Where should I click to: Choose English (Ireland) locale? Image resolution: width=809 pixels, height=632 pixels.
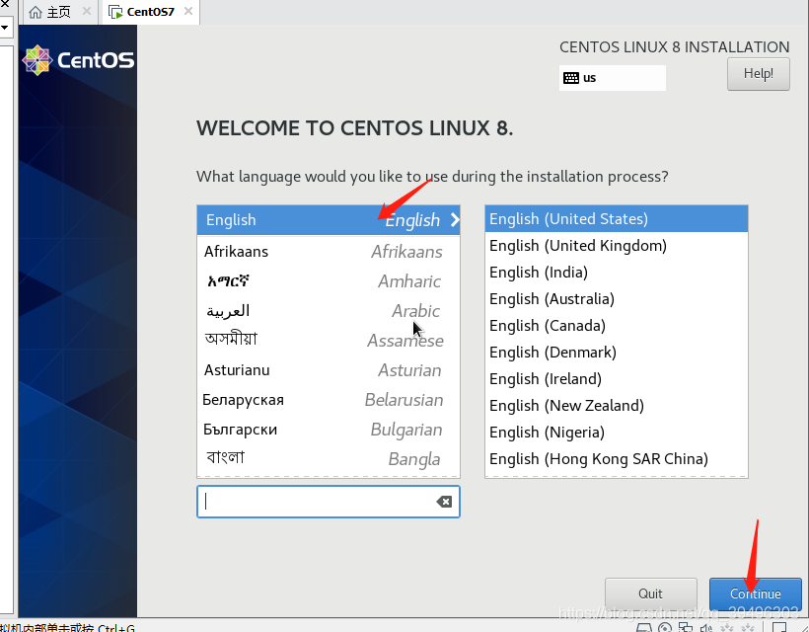click(616, 379)
